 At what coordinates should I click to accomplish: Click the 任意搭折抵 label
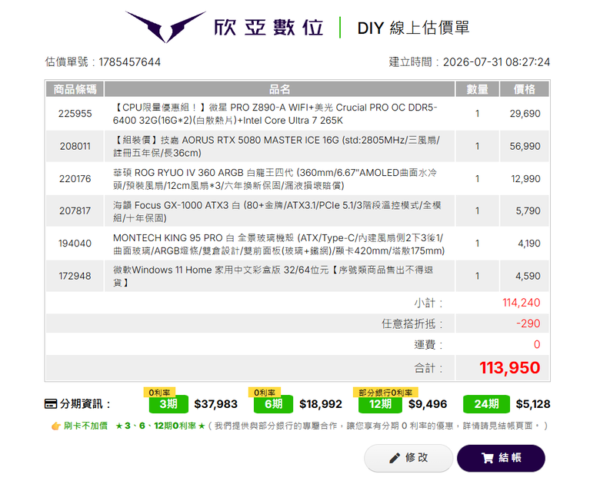click(412, 324)
